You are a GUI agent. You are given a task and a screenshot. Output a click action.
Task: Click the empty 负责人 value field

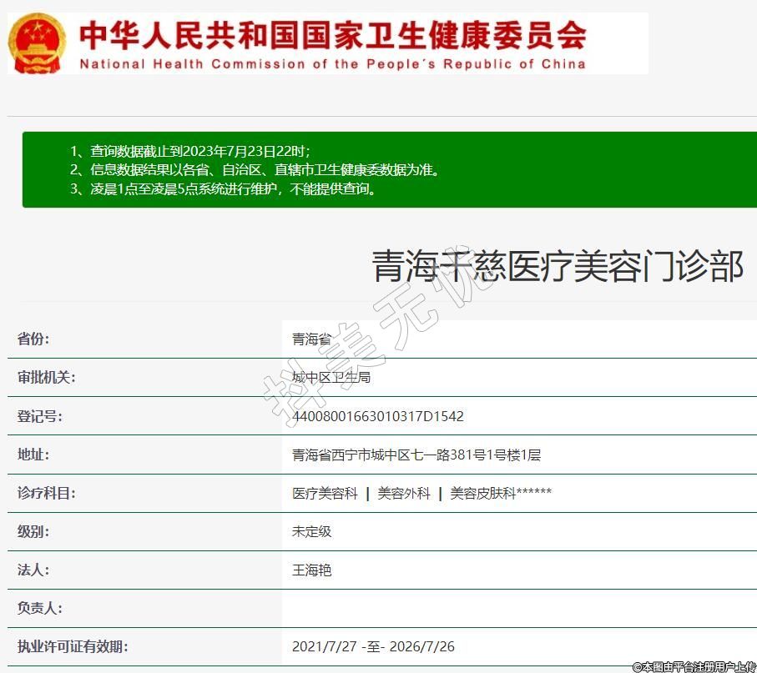tap(517, 608)
